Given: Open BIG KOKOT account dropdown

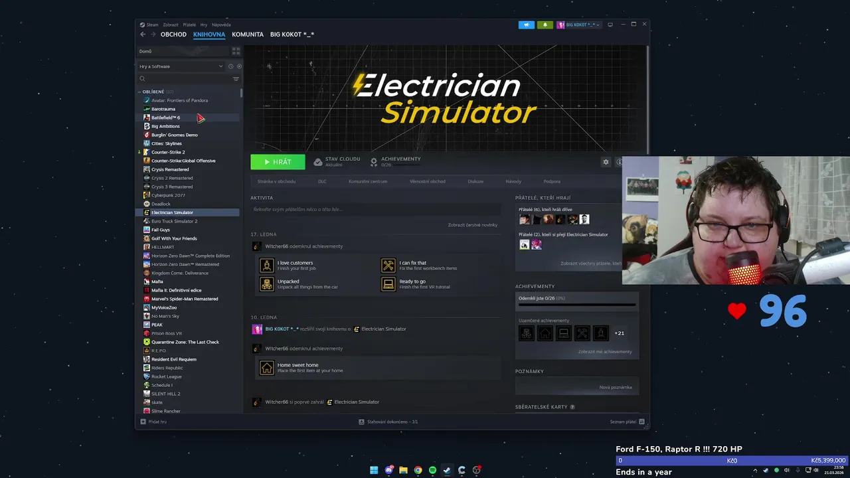Looking at the screenshot, I should [578, 25].
